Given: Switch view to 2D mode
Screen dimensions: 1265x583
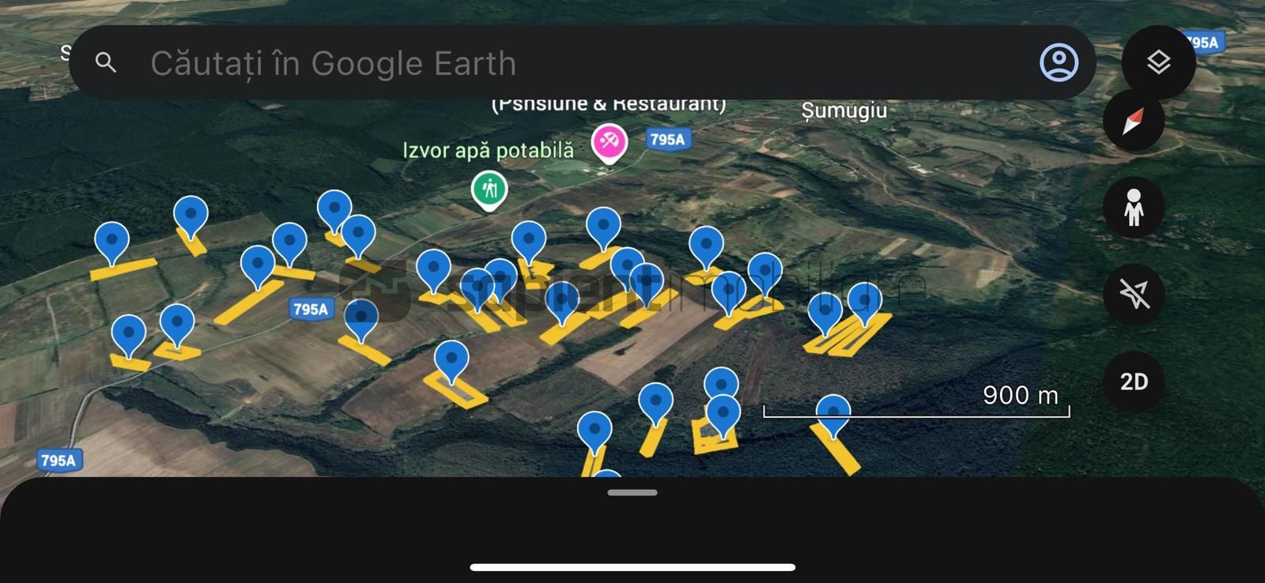Looking at the screenshot, I should [x=1134, y=382].
